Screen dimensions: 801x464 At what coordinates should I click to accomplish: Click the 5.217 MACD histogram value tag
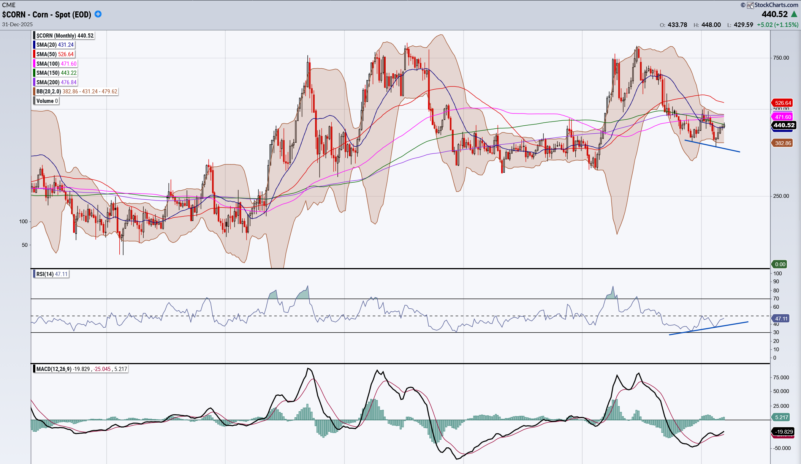point(781,417)
